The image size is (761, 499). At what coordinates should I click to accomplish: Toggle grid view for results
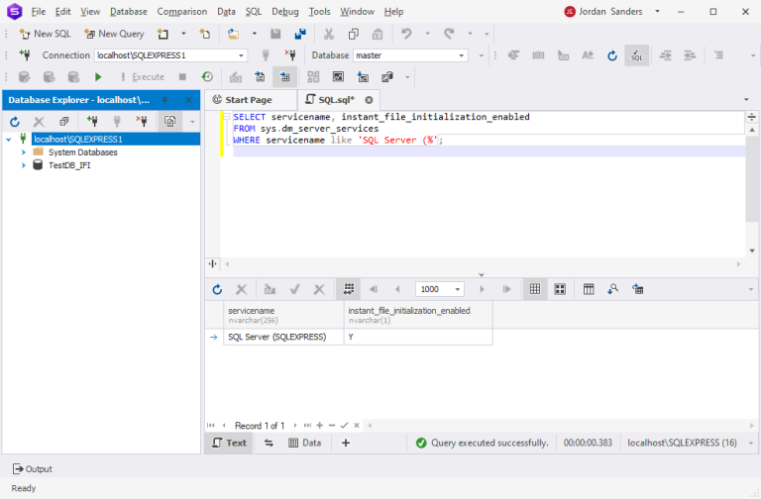coord(534,289)
